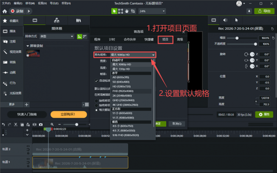Switch to 高级 tab in preferences
This screenshot has width=277, height=173.
point(180,39)
